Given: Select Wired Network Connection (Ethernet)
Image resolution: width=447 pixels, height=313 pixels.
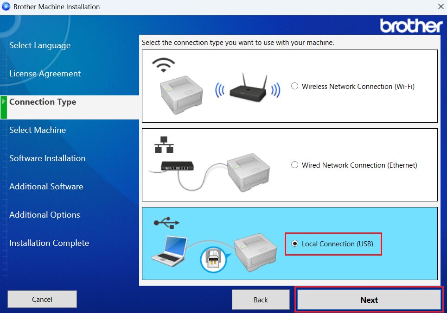Looking at the screenshot, I should (x=294, y=165).
